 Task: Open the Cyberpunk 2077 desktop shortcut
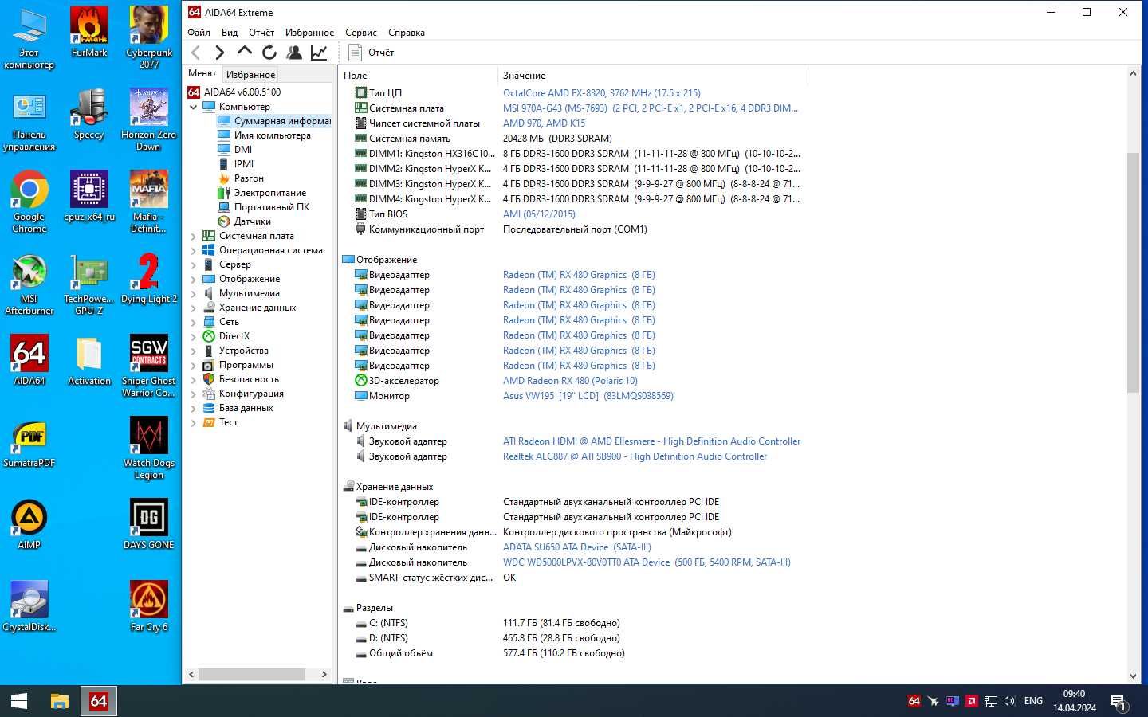click(149, 37)
